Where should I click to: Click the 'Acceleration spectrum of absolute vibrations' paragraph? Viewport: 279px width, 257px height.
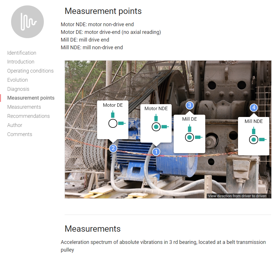pyautogui.click(x=163, y=246)
